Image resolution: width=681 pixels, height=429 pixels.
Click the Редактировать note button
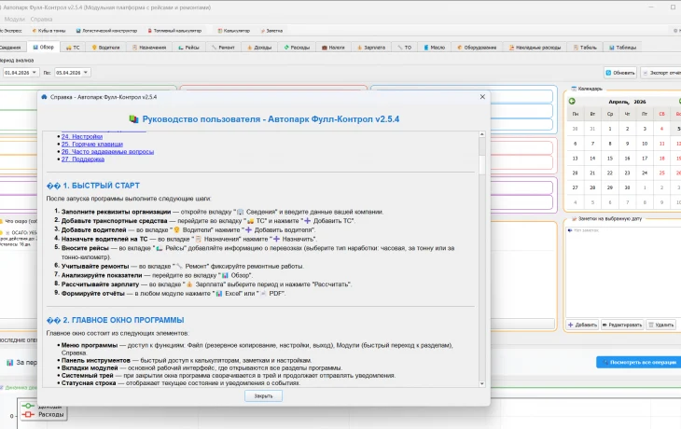tap(622, 325)
